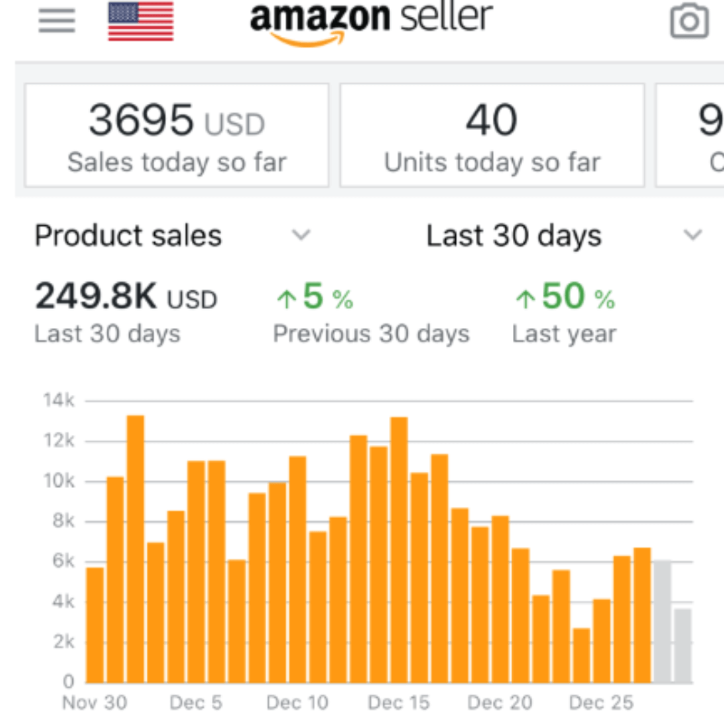
Task: Tap the green 50% up arrow
Action: (524, 300)
